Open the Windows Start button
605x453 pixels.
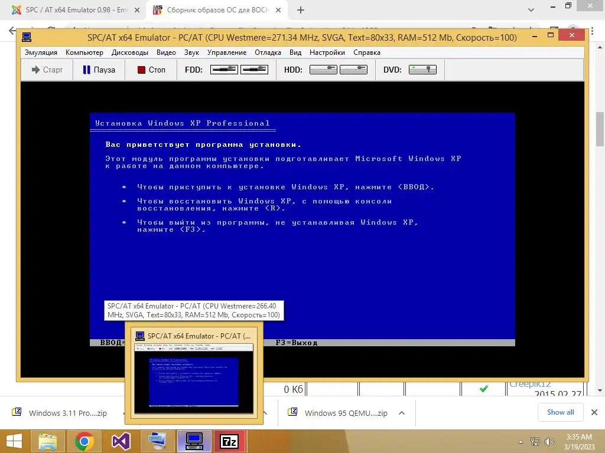pos(14,441)
